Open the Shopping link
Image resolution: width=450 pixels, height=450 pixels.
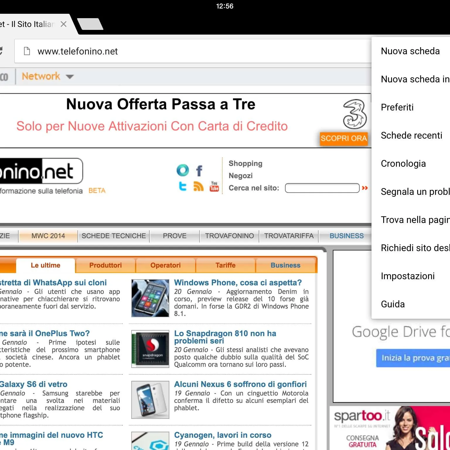pyautogui.click(x=246, y=163)
